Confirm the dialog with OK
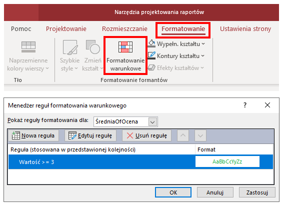Screen dimensions: 284x205 click(x=173, y=192)
